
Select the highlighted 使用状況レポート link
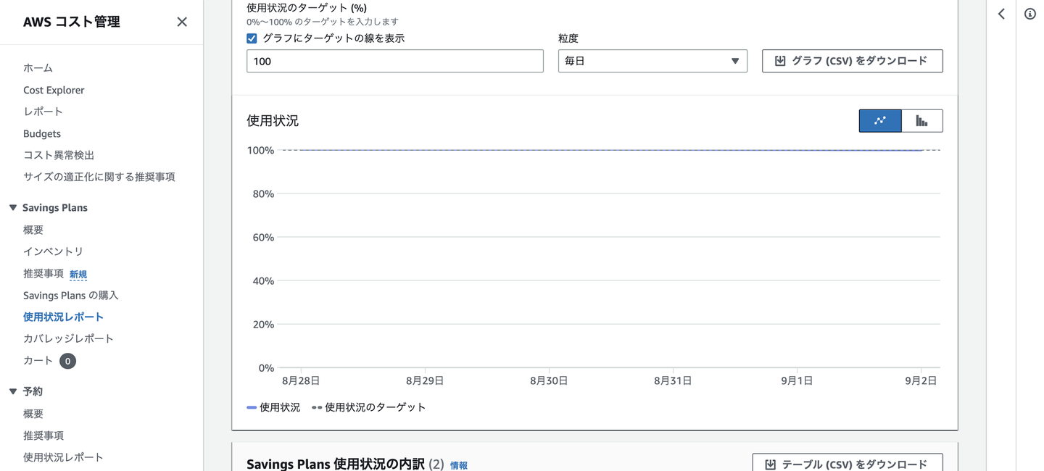pyautogui.click(x=63, y=317)
